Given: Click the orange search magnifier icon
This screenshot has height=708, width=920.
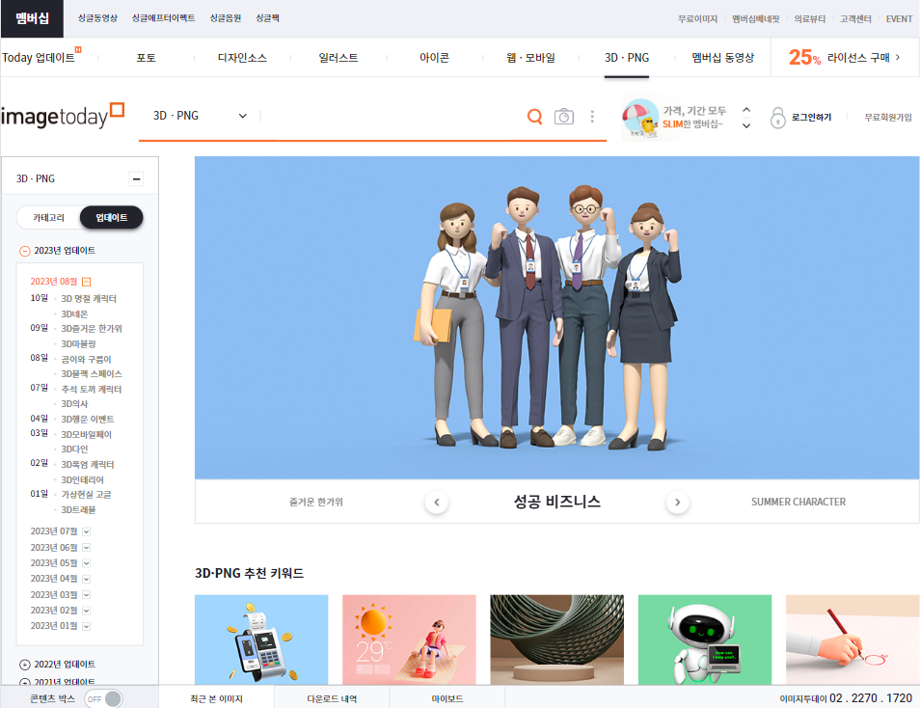Looking at the screenshot, I should point(534,116).
